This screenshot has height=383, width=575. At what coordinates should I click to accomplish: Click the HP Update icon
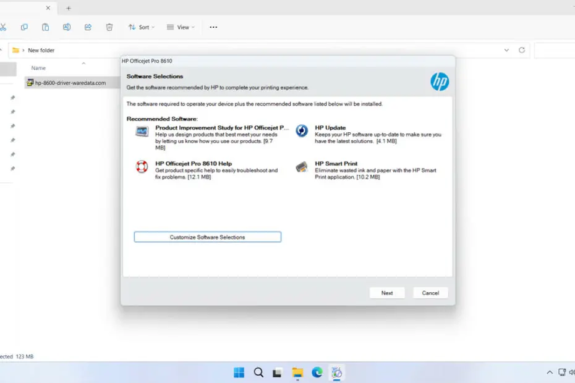pyautogui.click(x=302, y=131)
